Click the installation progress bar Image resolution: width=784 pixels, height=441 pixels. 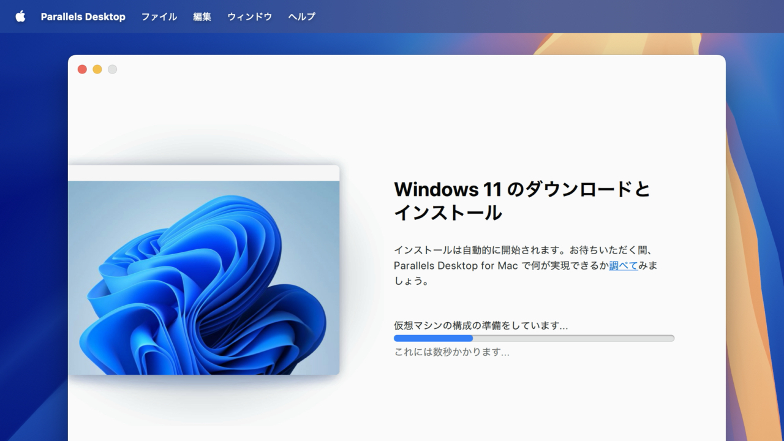click(x=534, y=338)
